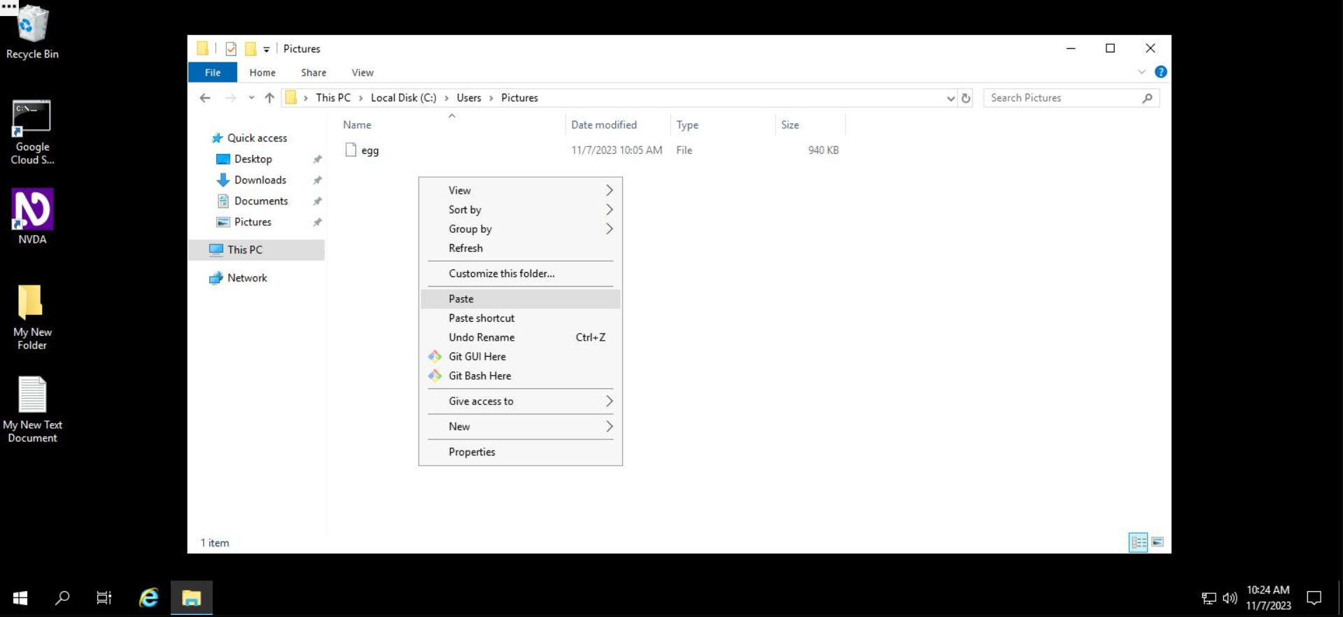This screenshot has width=1343, height=617.
Task: Select Quick access in the navigation pane
Action: coord(257,138)
